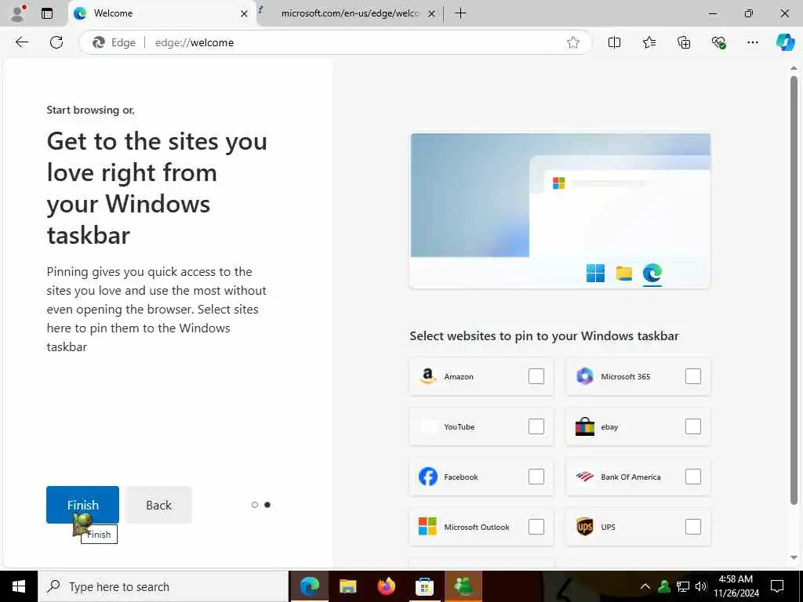Click the Finish button
This screenshot has height=602, width=803.
(82, 505)
